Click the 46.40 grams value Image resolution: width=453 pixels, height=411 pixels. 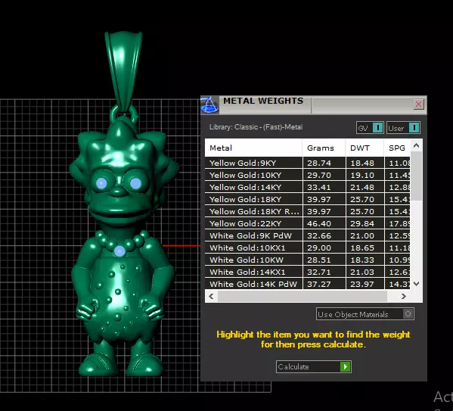pyautogui.click(x=319, y=223)
